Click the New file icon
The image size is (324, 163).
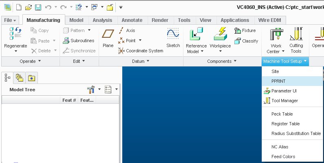19,8
